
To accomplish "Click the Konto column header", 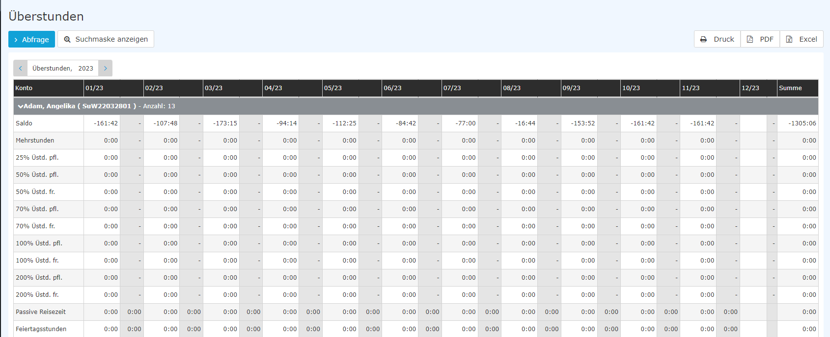I will coord(24,88).
